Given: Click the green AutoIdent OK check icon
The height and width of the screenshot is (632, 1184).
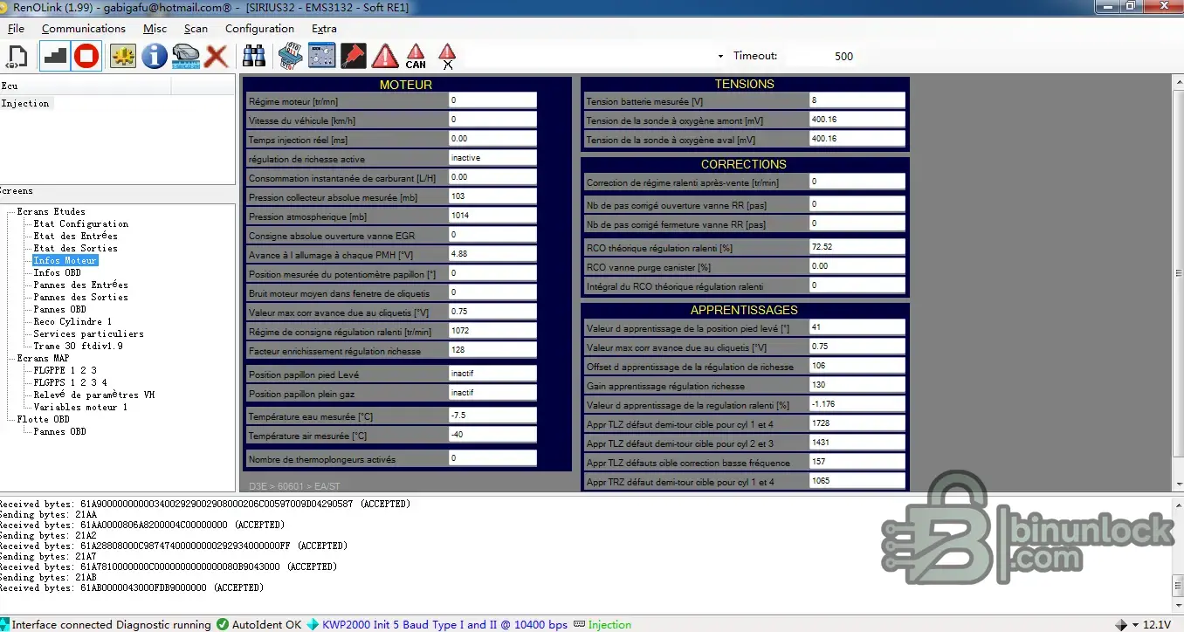Looking at the screenshot, I should pyautogui.click(x=223, y=624).
